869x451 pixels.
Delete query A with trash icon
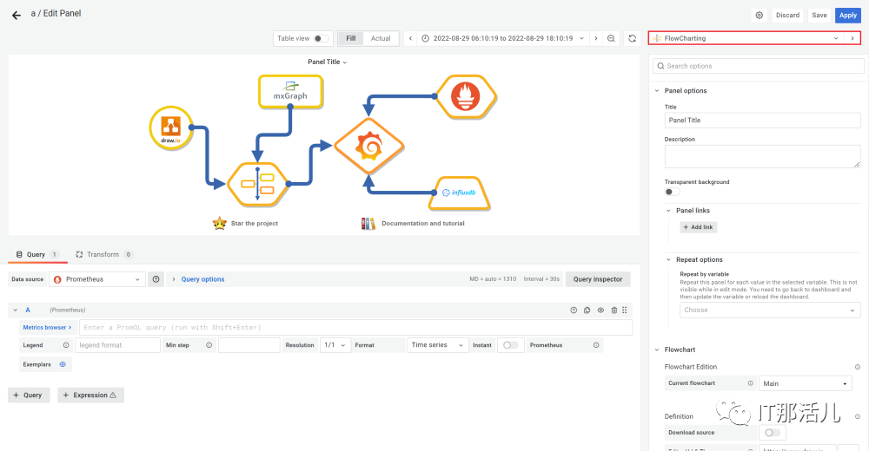pos(614,310)
